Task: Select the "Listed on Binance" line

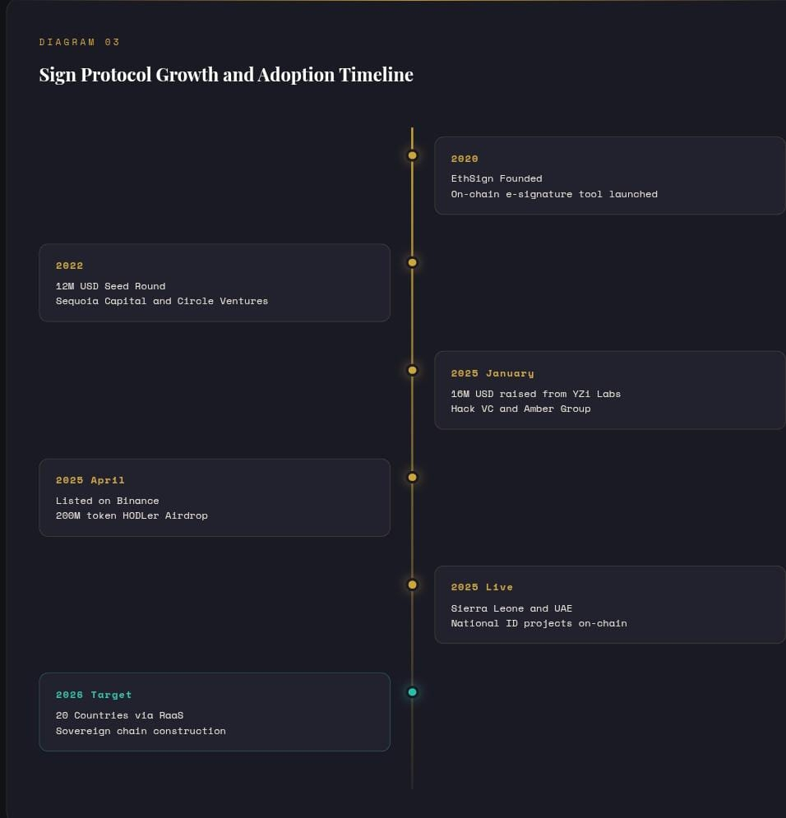Action: (108, 501)
